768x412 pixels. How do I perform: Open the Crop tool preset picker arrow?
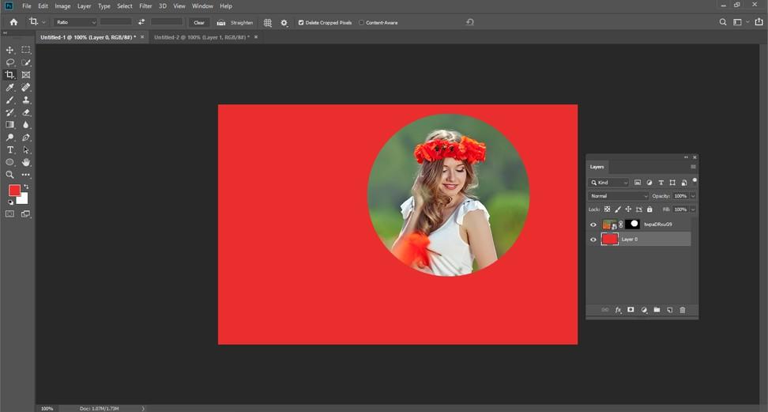click(x=43, y=22)
